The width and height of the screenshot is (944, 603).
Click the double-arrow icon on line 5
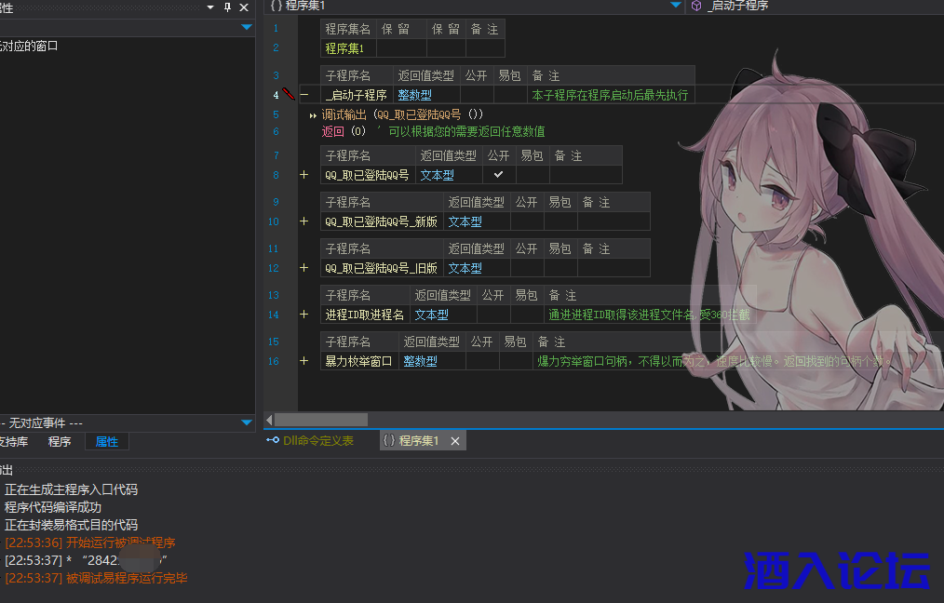tap(313, 116)
